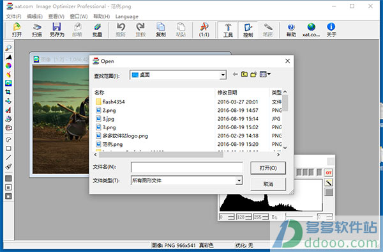Viewport: 383px width, 252px height.
Task: Click the 取消 cancel button
Action: click(268, 184)
